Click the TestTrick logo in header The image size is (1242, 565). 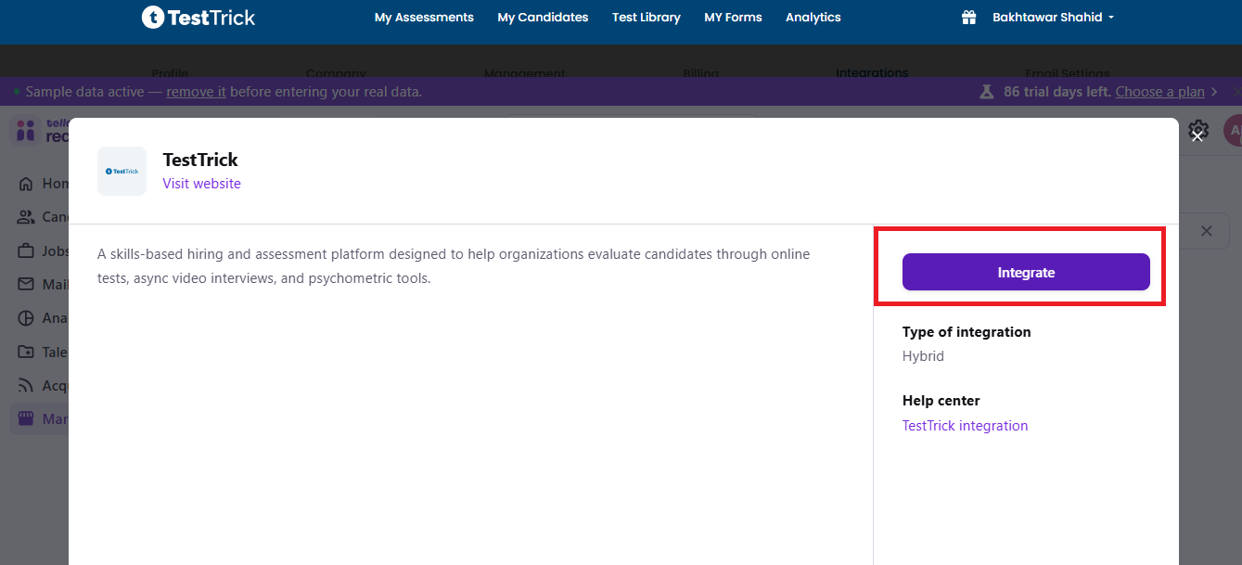tap(198, 17)
